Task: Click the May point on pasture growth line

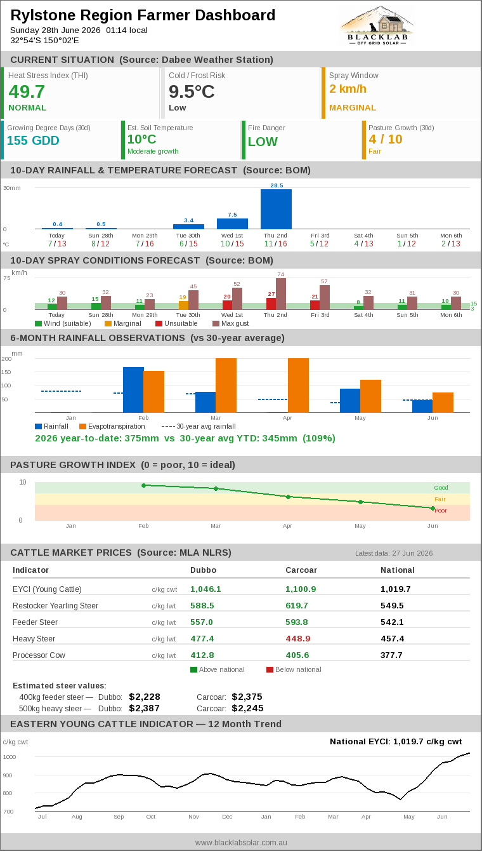Action: pyautogui.click(x=360, y=502)
